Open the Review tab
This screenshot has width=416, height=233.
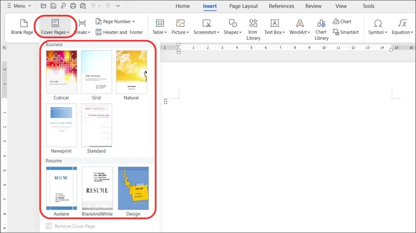(x=313, y=6)
